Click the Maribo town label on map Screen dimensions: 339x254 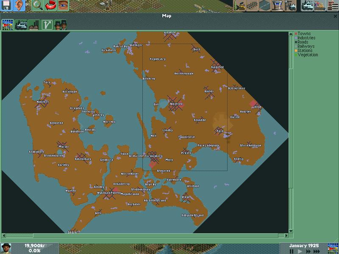pyautogui.click(x=64, y=146)
